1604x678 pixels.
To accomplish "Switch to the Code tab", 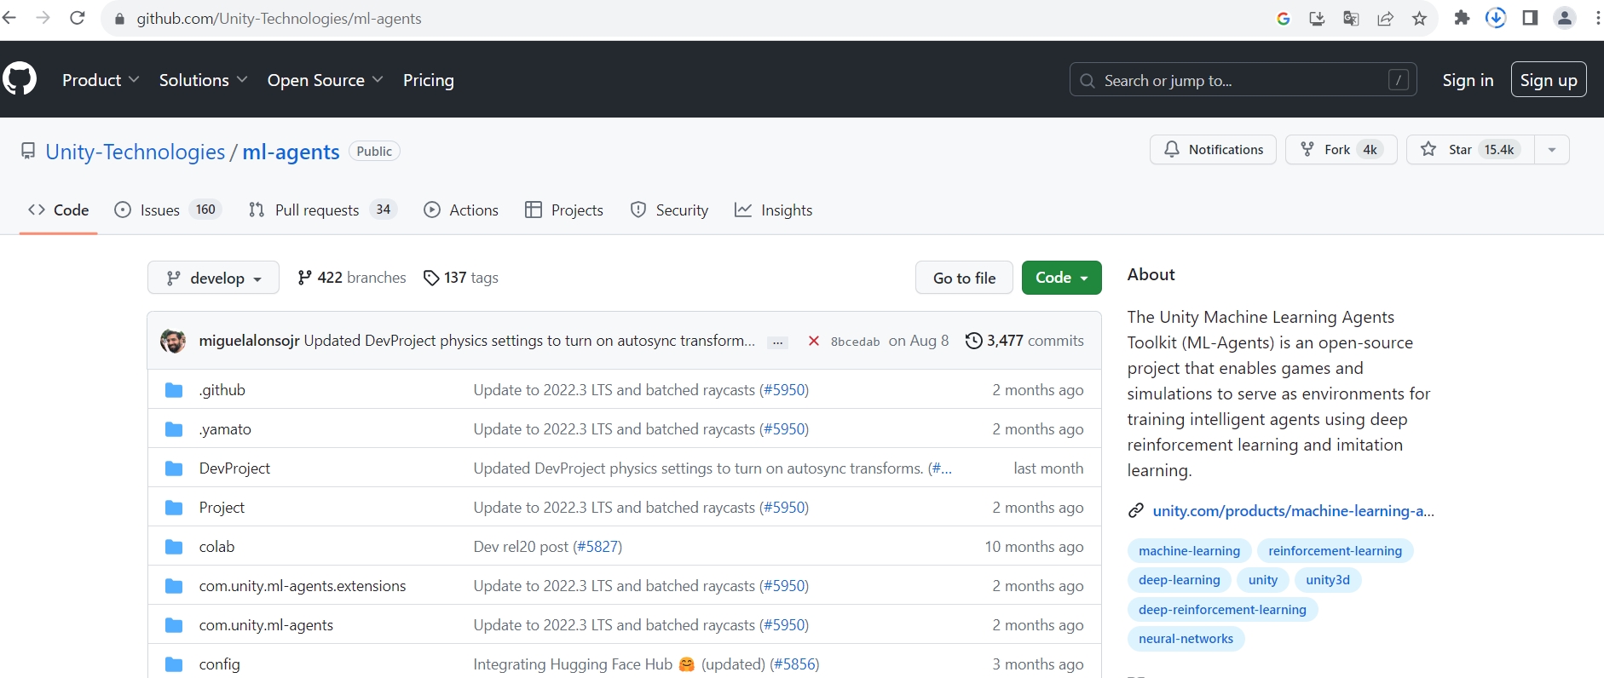I will [58, 210].
